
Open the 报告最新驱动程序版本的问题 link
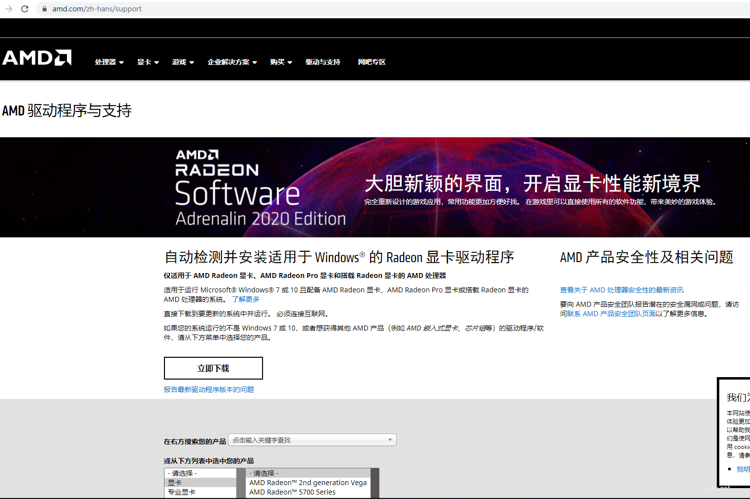209,389
